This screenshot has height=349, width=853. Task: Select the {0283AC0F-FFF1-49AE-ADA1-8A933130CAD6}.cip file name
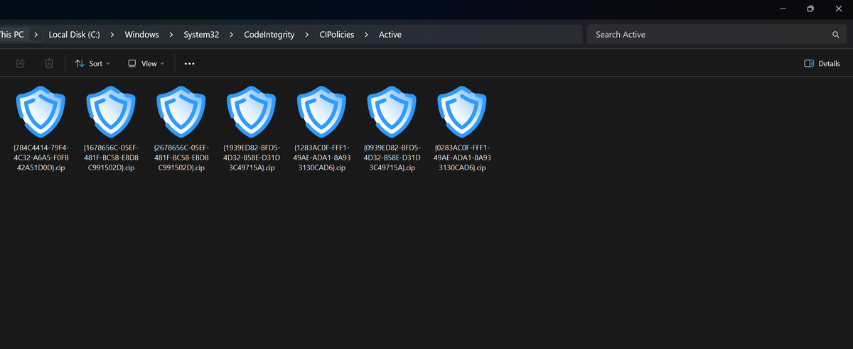point(462,157)
